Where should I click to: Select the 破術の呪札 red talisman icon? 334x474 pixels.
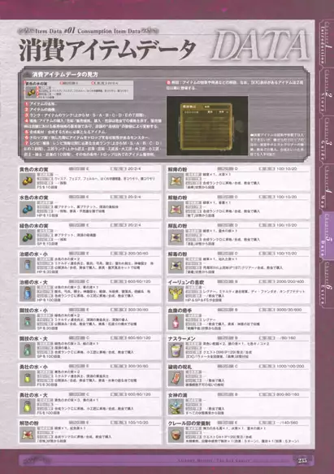point(176,378)
